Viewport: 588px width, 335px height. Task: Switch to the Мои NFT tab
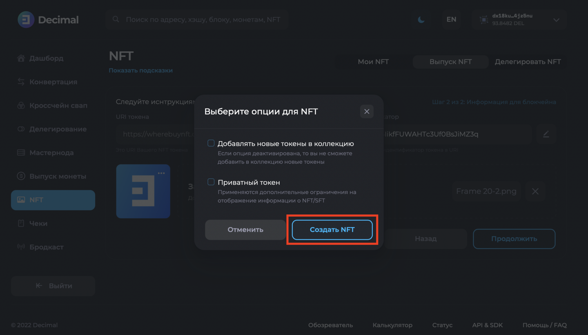[373, 62]
